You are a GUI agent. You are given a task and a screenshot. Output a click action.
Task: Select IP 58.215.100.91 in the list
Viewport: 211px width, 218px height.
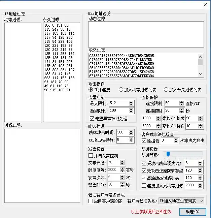click(57, 90)
